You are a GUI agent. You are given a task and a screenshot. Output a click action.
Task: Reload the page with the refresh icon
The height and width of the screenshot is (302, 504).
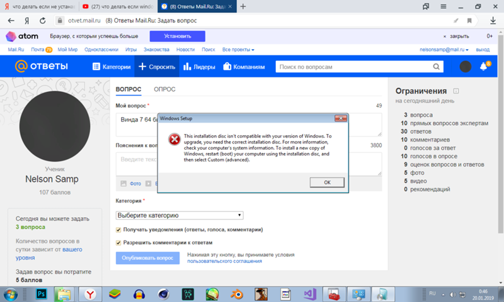42,21
